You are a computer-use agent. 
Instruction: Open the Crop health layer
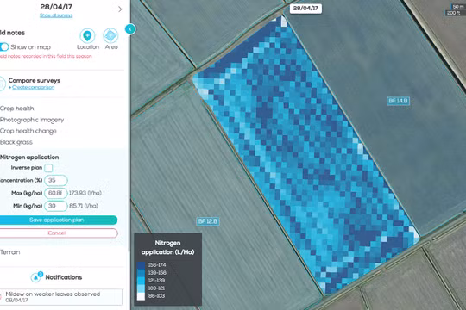17,108
